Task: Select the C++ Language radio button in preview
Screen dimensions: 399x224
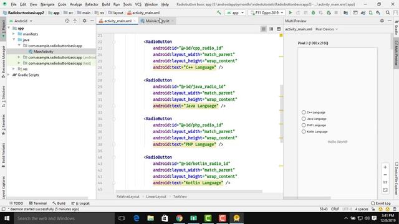Action: [x=304, y=112]
